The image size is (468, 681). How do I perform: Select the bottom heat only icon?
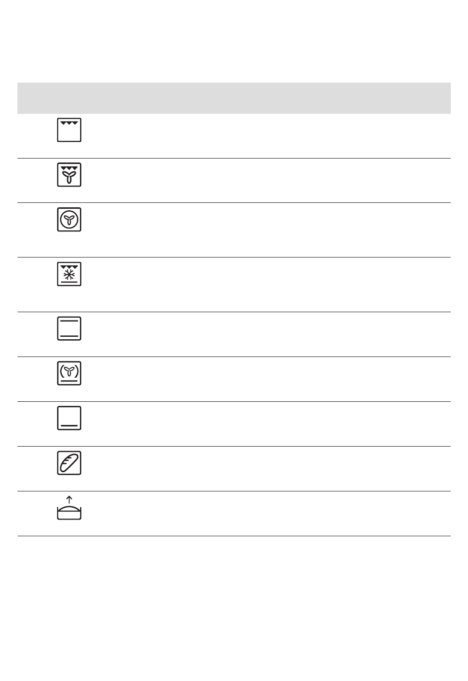click(x=69, y=418)
